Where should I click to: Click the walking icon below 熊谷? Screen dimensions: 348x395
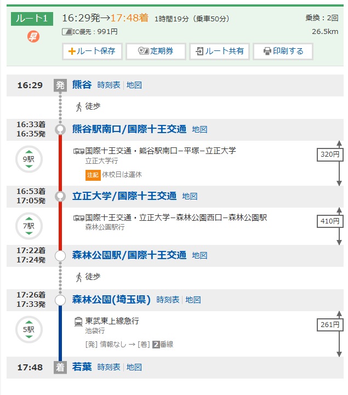click(79, 106)
